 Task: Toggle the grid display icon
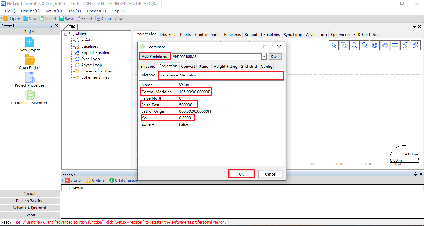[x=395, y=46]
